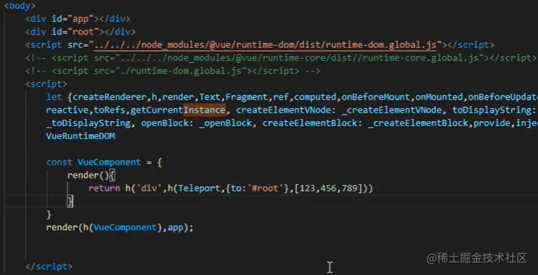Click the highlighted closing brace of render
Viewport: 538px width, 275px height.
[x=70, y=202]
